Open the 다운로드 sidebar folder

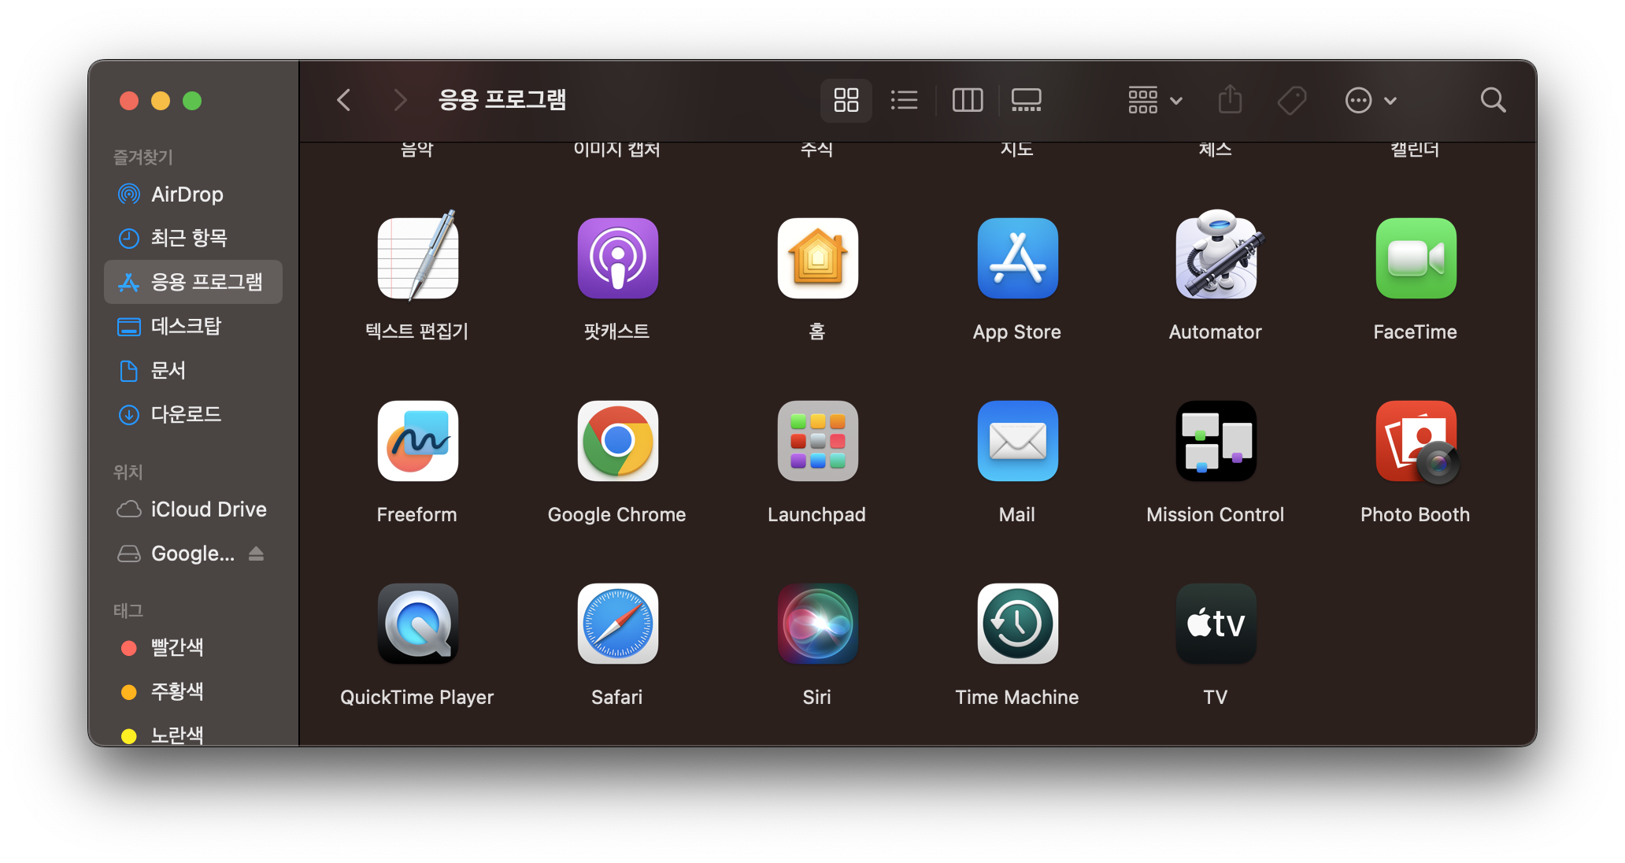186,414
